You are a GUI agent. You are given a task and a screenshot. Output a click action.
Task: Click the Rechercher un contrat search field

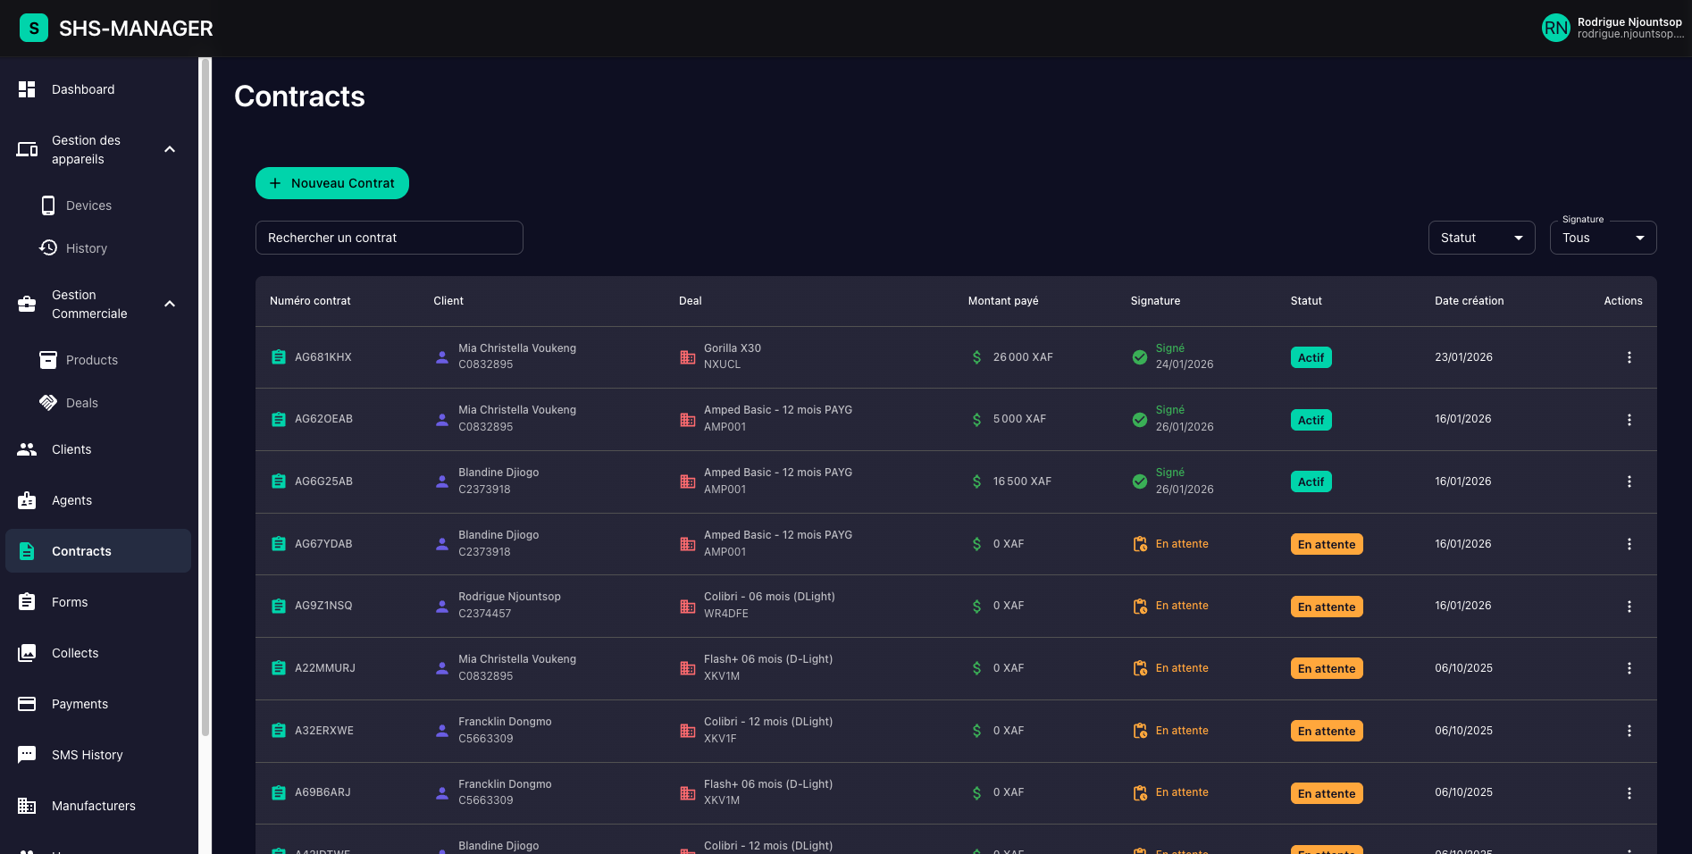(389, 238)
